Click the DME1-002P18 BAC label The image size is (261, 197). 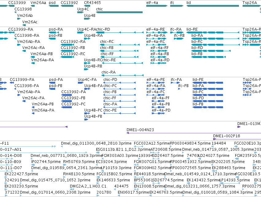pos(227,136)
